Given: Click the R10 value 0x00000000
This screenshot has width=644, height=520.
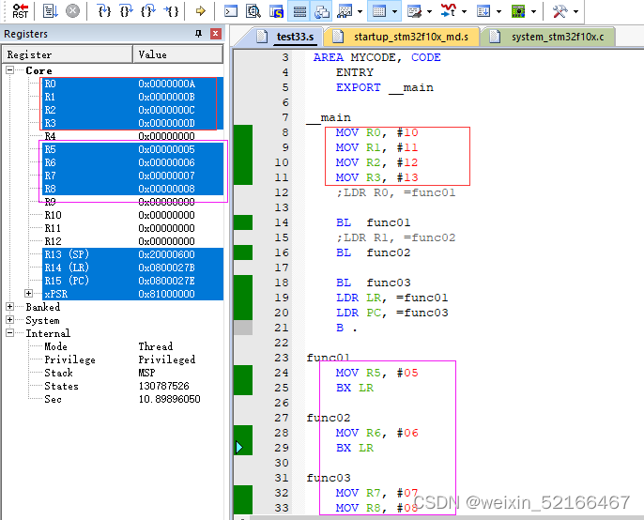Looking at the screenshot, I should (166, 215).
